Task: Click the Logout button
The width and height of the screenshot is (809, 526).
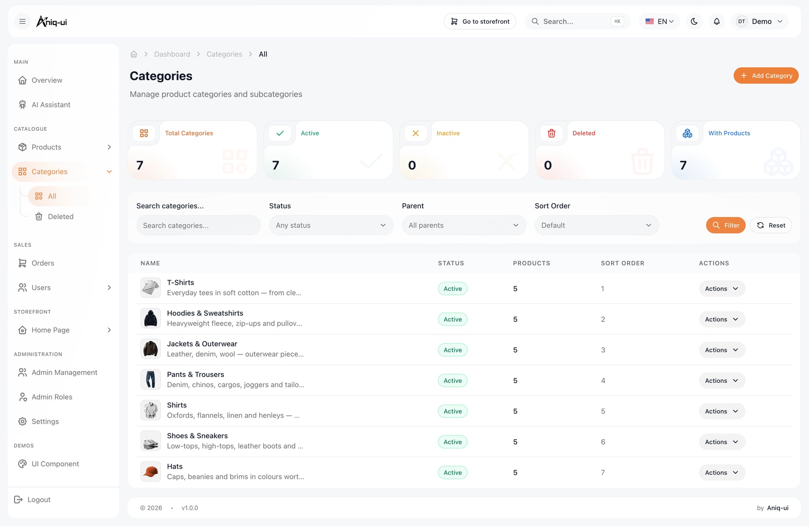Action: point(32,499)
